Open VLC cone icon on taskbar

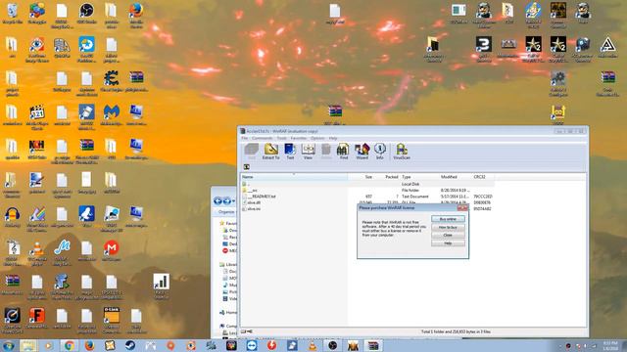(313, 345)
